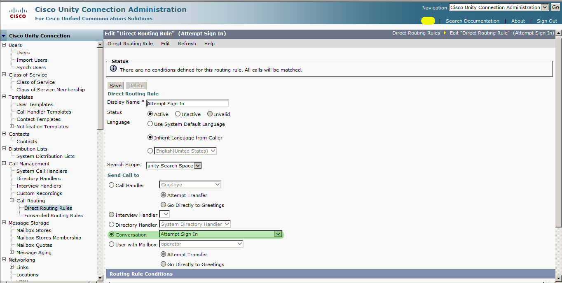This screenshot has width=562, height=283.
Task: Click the yellow icon left of Search Documentation
Action: [x=428, y=20]
